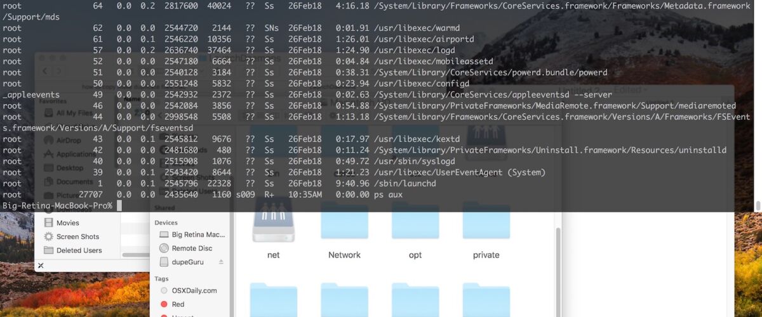Click the 'appleeventsd --server' command path

pyautogui.click(x=493, y=94)
